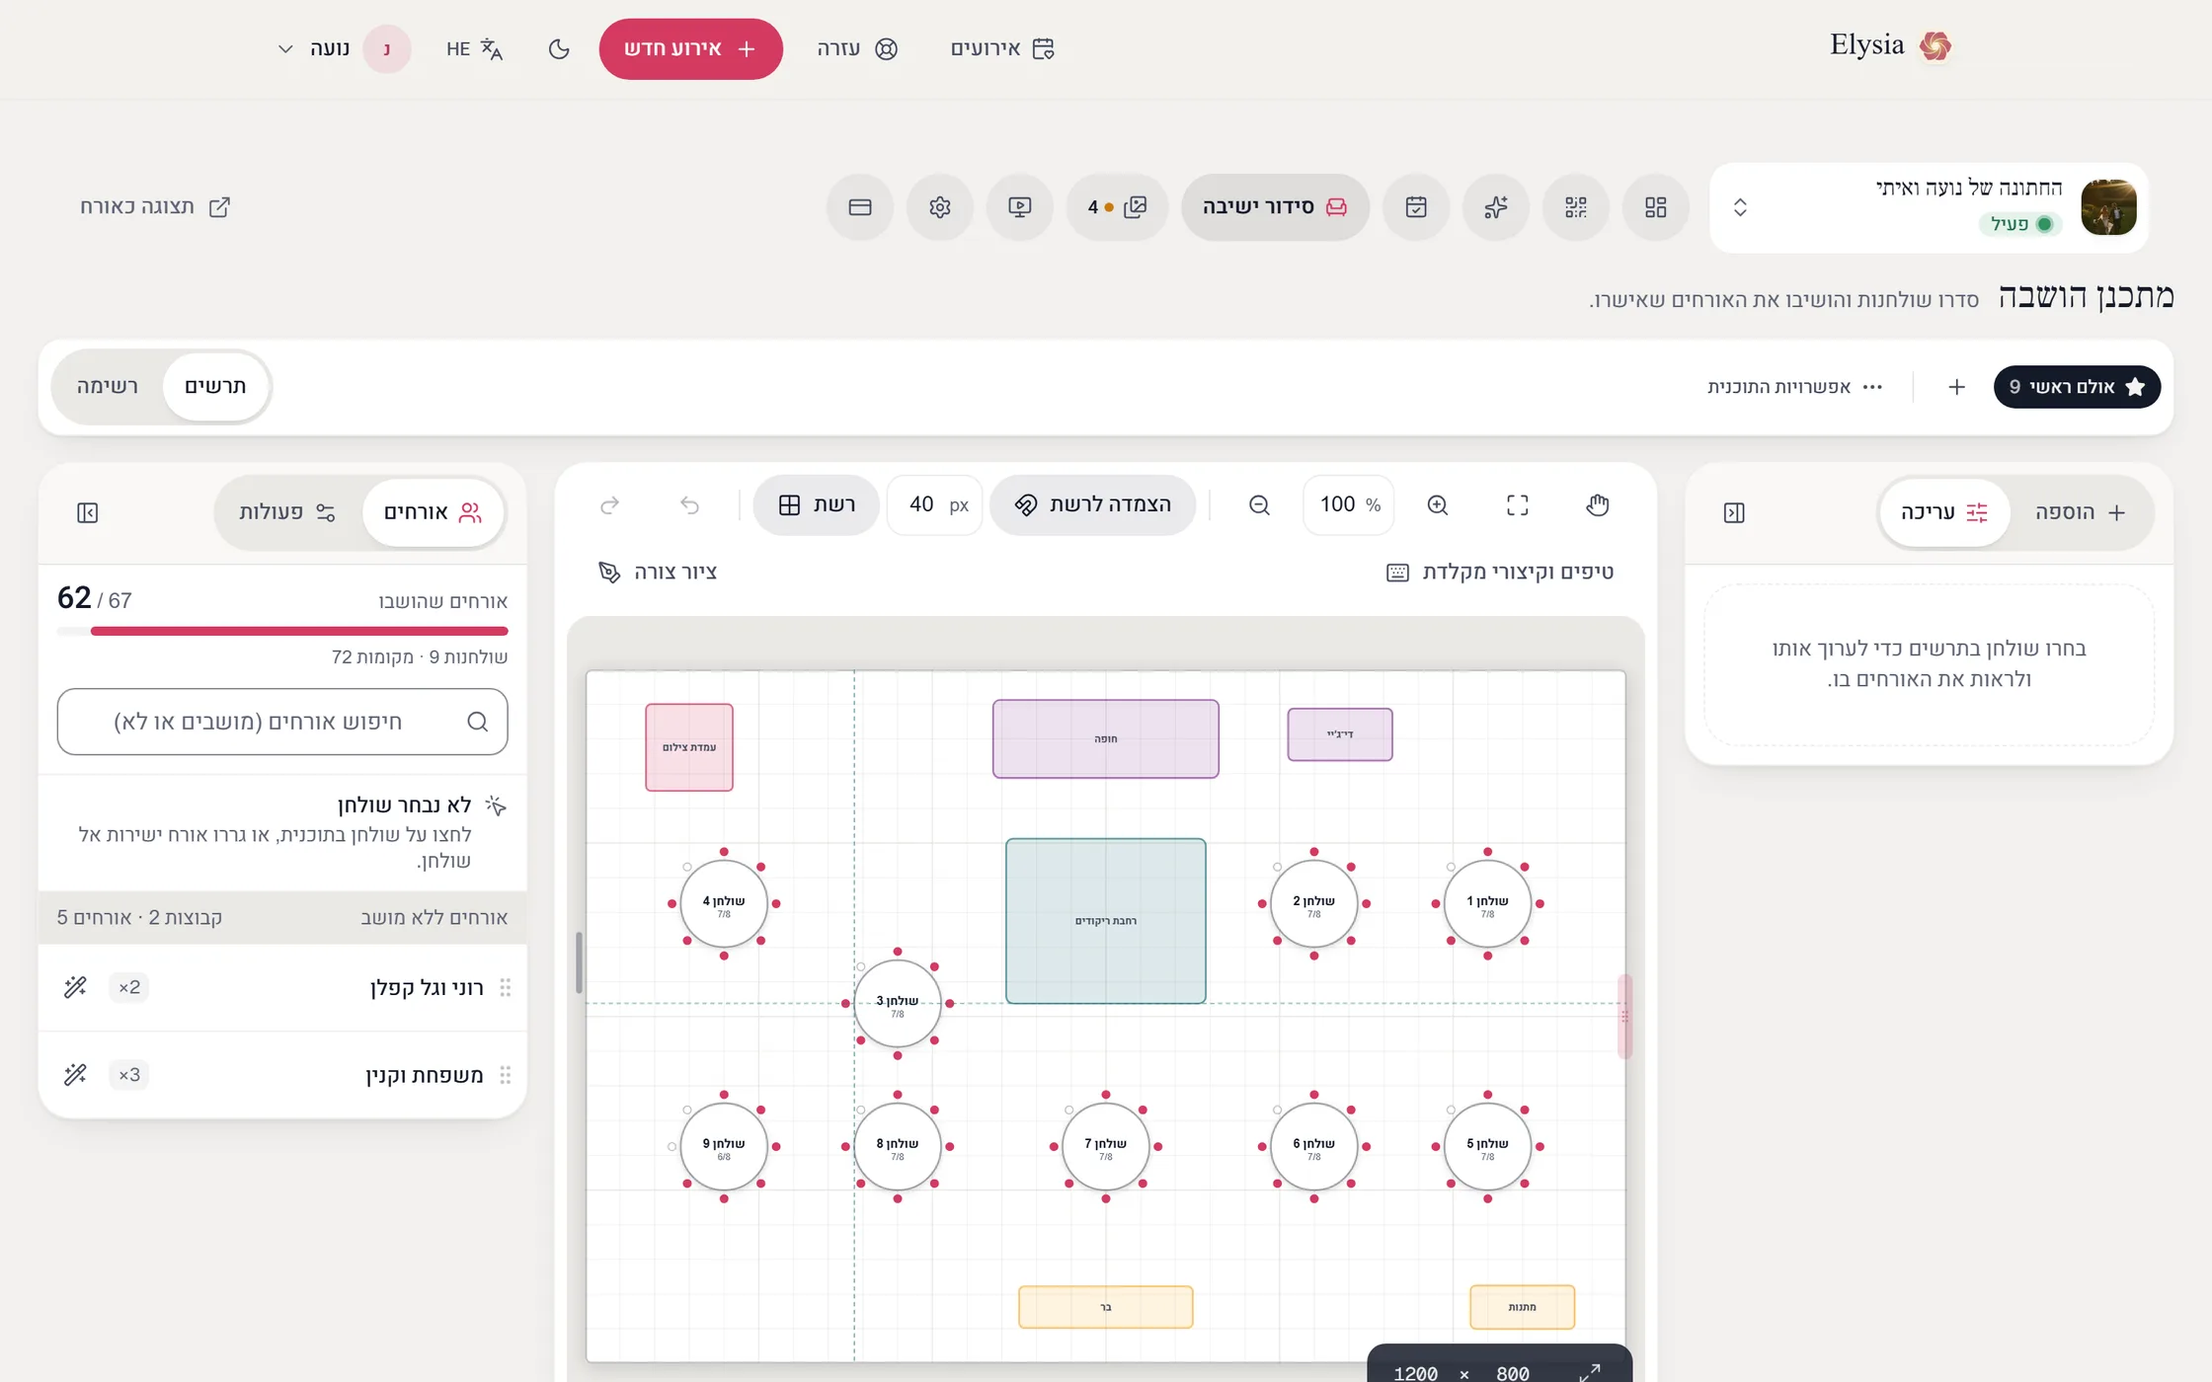The image size is (2212, 1382).
Task: Expand the event selector החתונה של נועה ואיתי
Action: [1929, 207]
